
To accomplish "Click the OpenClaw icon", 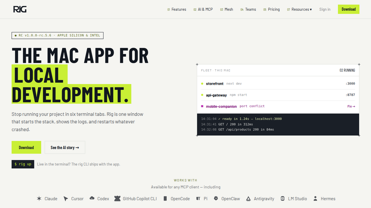I will click(x=216, y=198).
